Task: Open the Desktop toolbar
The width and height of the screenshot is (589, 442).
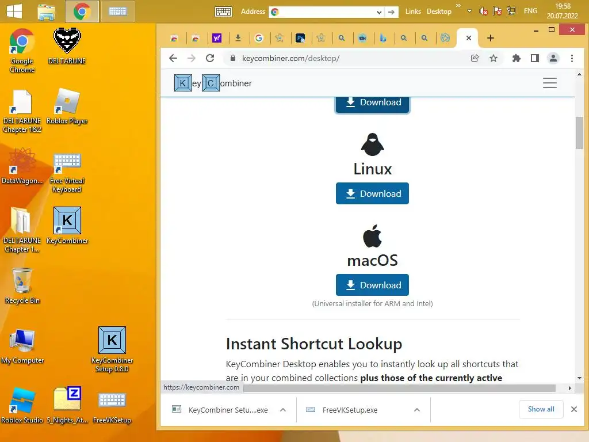Action: [x=439, y=12]
